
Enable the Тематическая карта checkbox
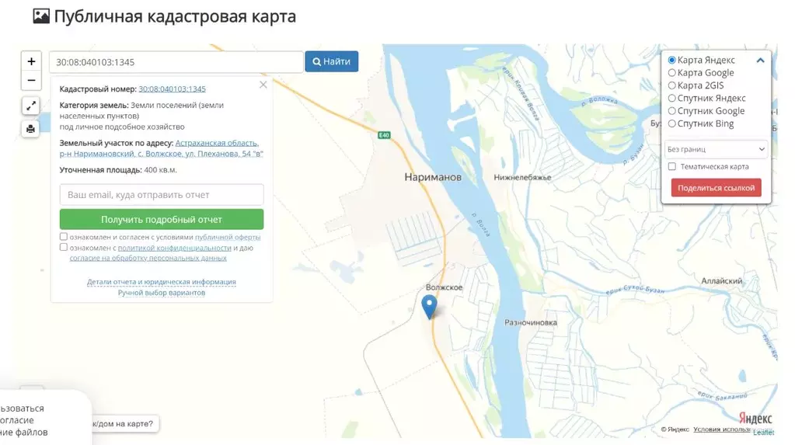[x=671, y=166]
